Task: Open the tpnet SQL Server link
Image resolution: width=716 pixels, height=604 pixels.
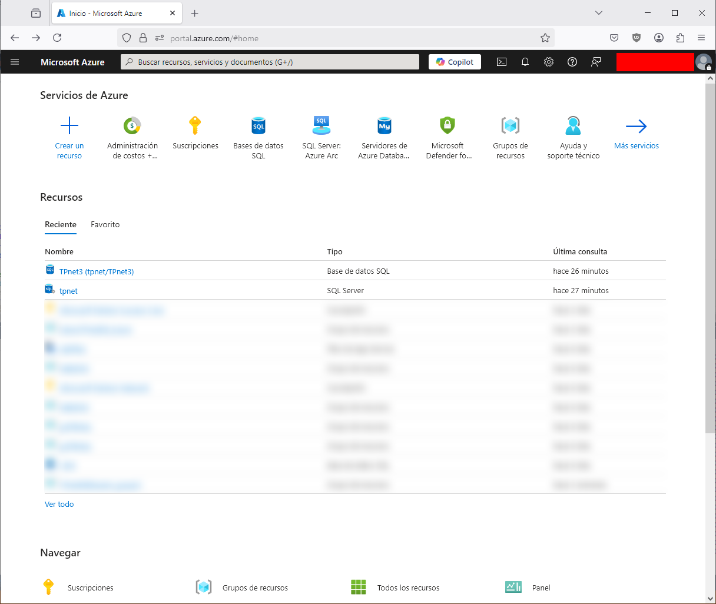Action: 68,291
